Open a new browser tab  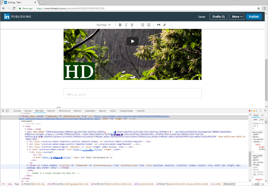(x=42, y=2)
